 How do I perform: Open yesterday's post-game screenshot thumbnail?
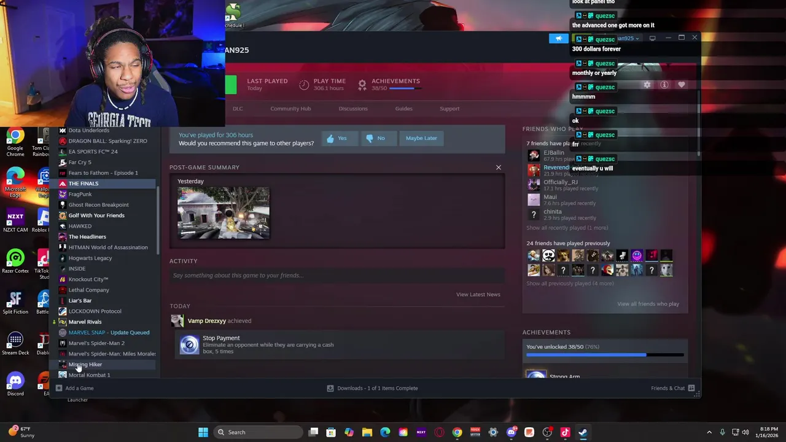[224, 213]
